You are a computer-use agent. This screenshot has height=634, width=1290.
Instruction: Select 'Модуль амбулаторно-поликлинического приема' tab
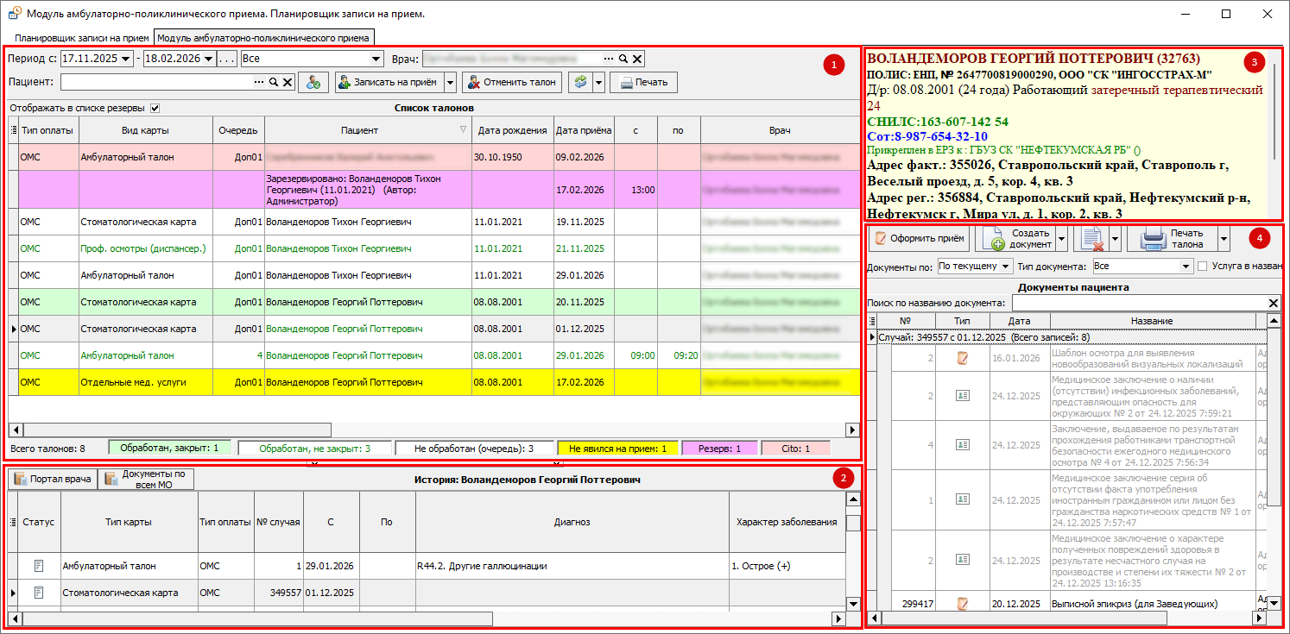tap(263, 38)
